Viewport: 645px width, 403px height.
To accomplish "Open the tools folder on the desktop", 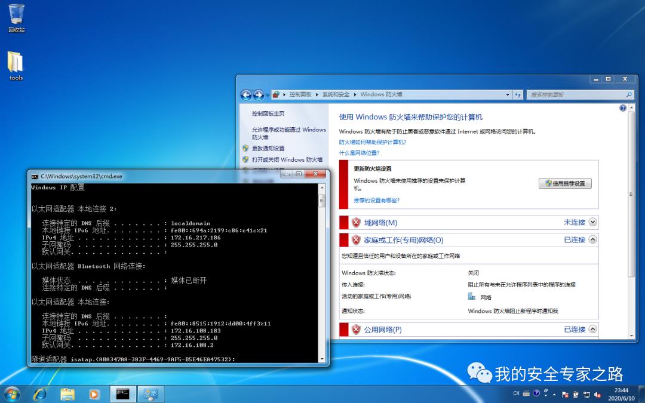I will click(x=16, y=66).
